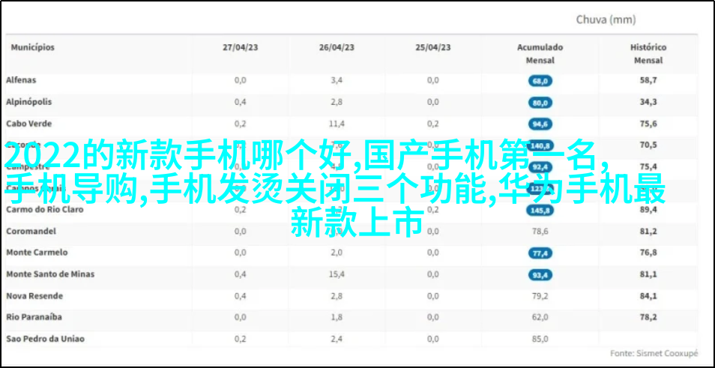Image resolution: width=715 pixels, height=368 pixels.
Task: Select the Coromandel municipality name
Action: 31,231
